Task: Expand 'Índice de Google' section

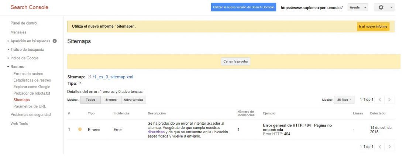Action: (24, 58)
